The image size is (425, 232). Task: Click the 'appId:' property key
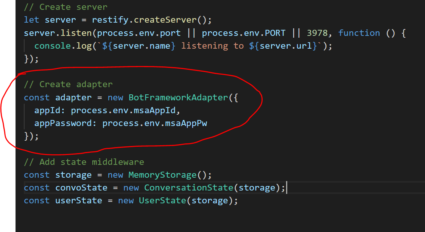tap(50, 111)
